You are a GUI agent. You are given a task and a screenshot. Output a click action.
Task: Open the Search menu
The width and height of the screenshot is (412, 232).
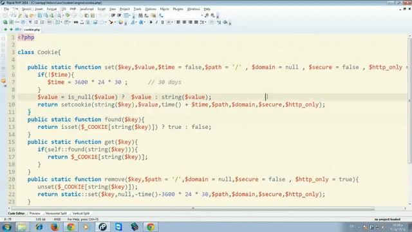(x=26, y=9)
